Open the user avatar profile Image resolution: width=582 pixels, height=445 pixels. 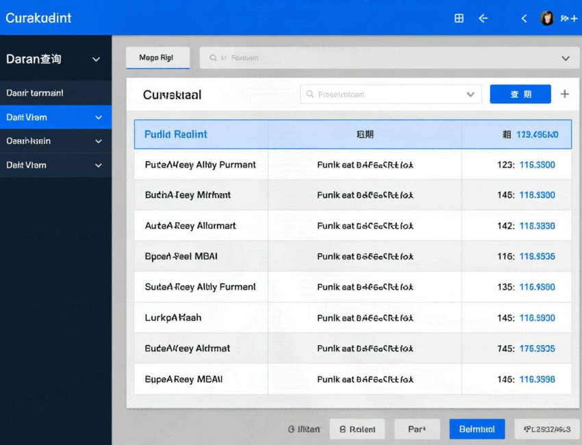pyautogui.click(x=547, y=18)
